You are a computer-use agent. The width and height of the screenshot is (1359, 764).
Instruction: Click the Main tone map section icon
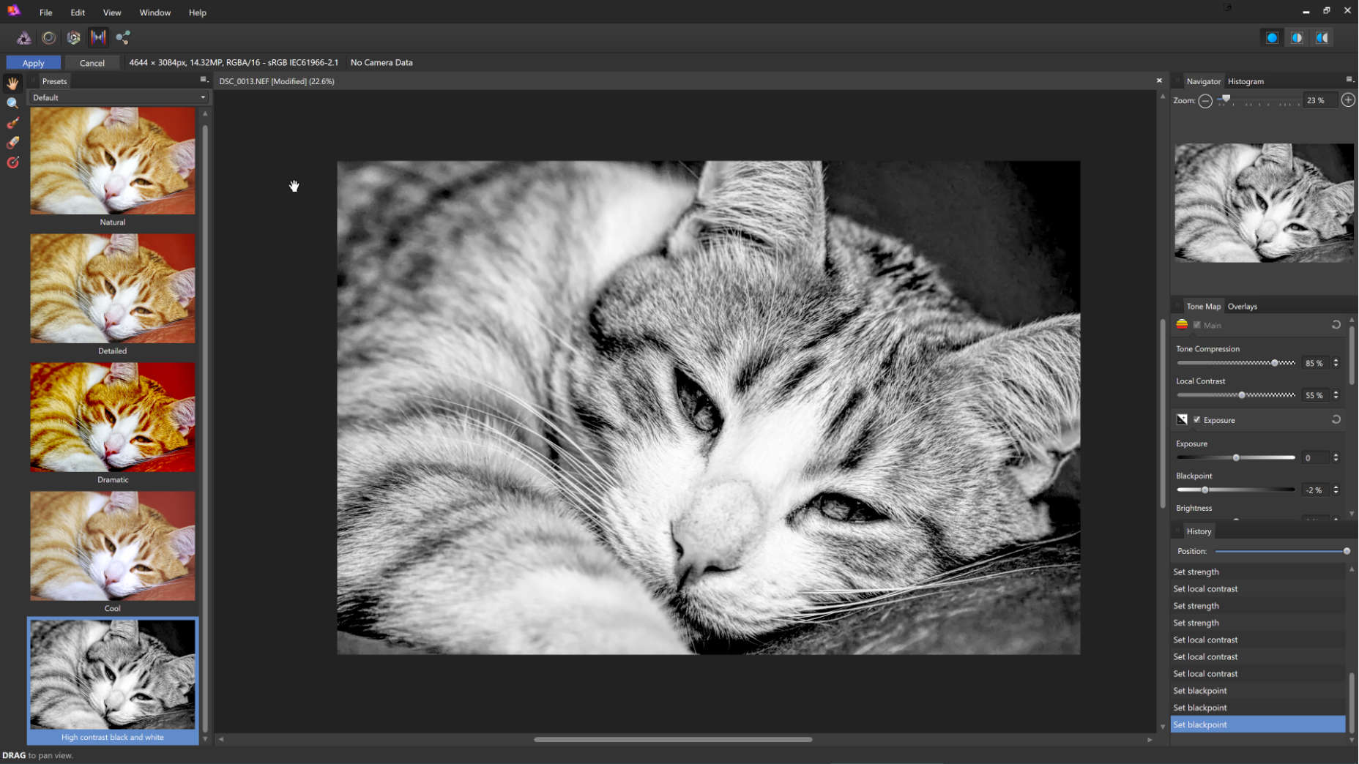pyautogui.click(x=1182, y=325)
